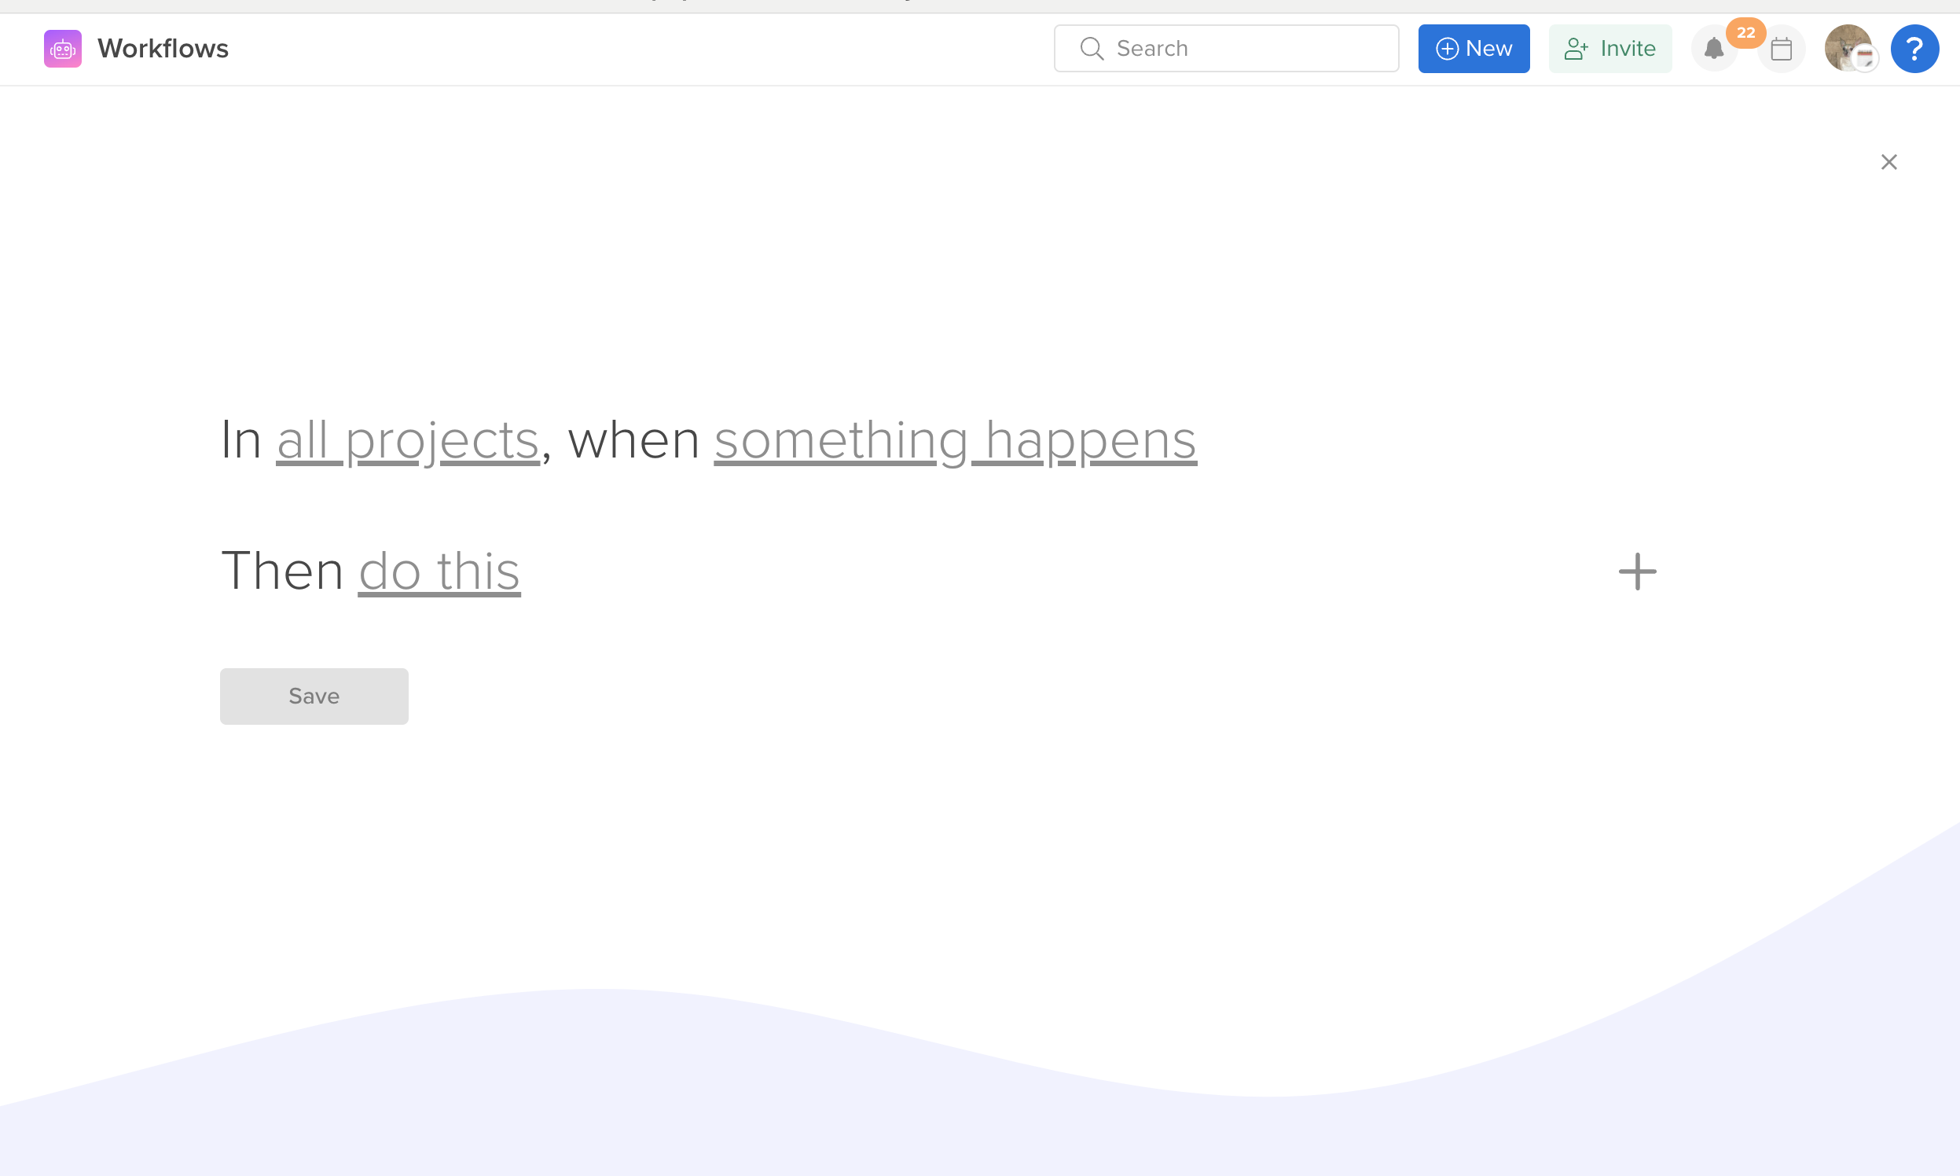Click the 22 notification count badge
Image resolution: width=1960 pixels, height=1176 pixels.
point(1746,32)
